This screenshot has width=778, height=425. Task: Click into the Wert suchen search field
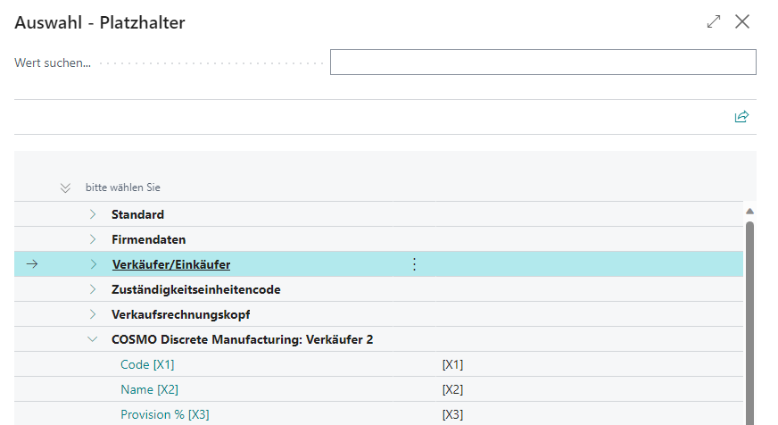542,62
